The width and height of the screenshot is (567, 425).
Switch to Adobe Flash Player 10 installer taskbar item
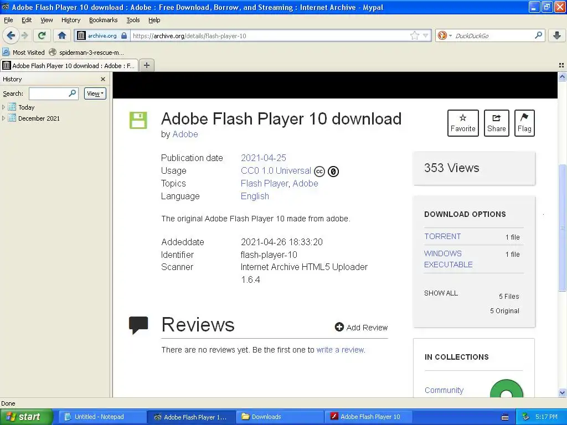[x=368, y=417]
